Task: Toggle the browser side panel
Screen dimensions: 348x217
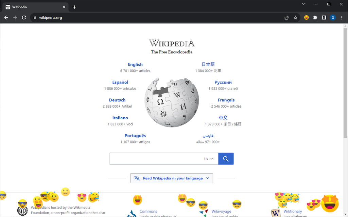Action: [x=324, y=18]
